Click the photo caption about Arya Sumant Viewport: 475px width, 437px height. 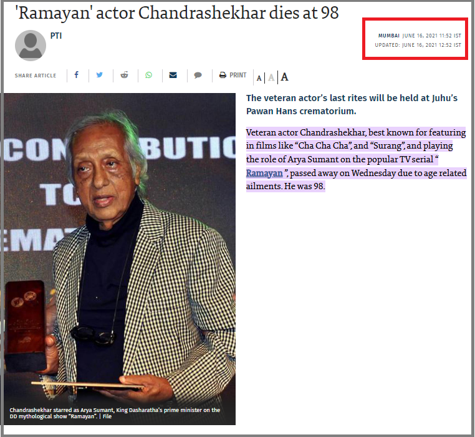115,413
